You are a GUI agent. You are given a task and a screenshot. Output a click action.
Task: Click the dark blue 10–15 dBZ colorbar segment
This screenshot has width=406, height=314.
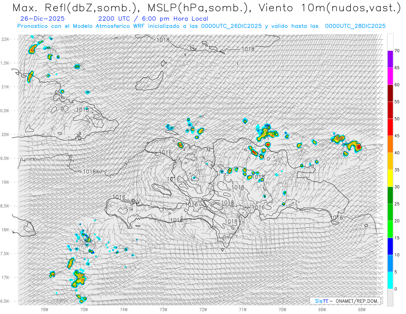390,246
